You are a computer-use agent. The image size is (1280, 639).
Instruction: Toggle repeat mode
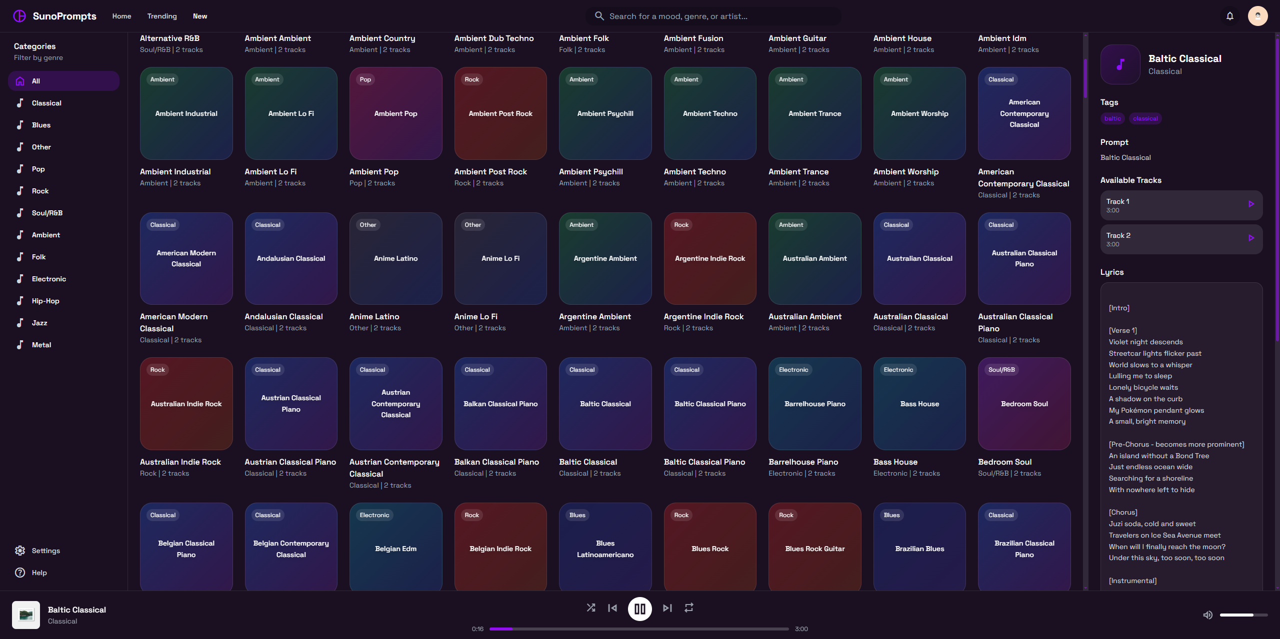pos(688,608)
